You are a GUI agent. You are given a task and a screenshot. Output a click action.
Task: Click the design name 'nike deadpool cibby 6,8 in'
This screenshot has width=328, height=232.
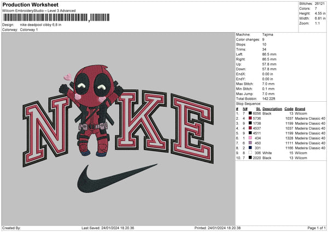pos(40,25)
